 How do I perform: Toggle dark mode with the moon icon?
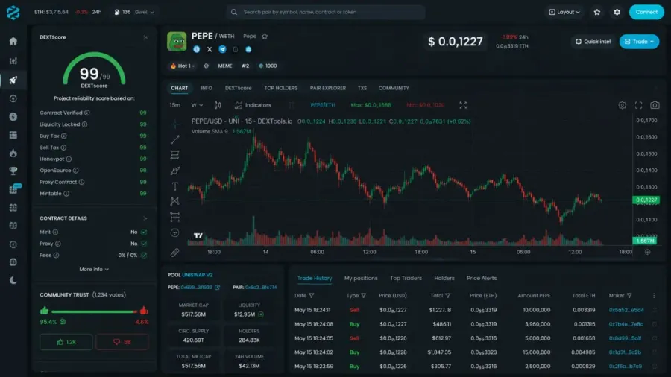tap(13, 280)
